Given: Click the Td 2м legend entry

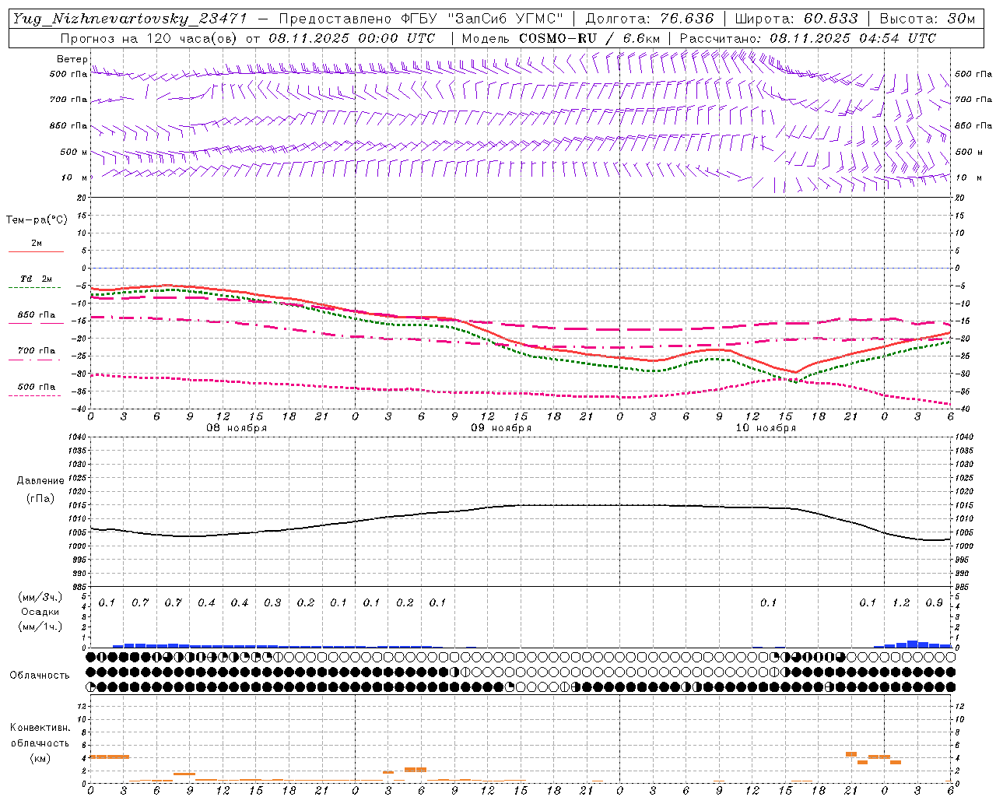Looking at the screenshot, I should [x=37, y=279].
